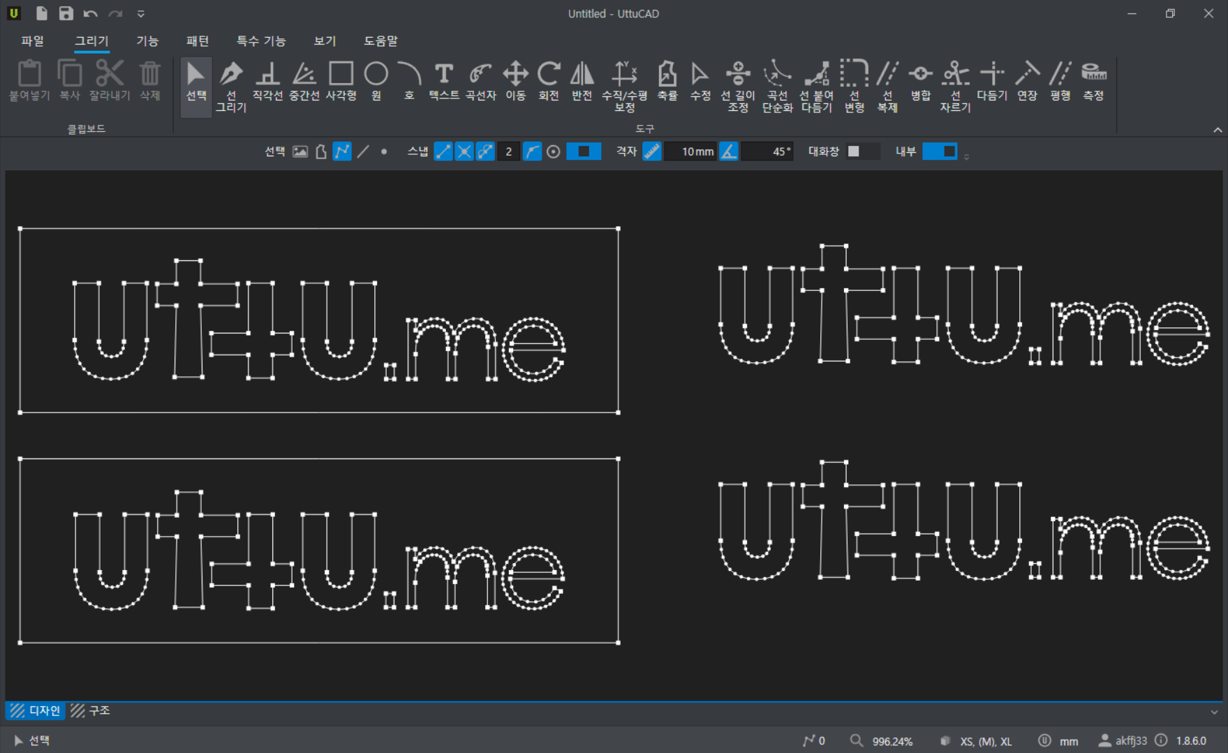1228x753 pixels.
Task: Open the 도움말 tab
Action: (380, 41)
